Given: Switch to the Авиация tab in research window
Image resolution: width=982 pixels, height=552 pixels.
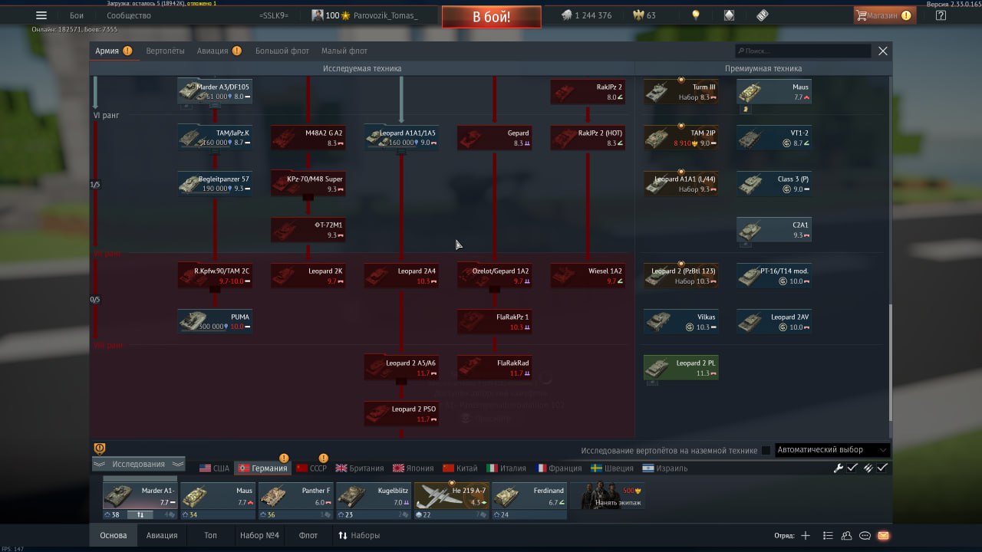Looking at the screenshot, I should click(x=219, y=51).
